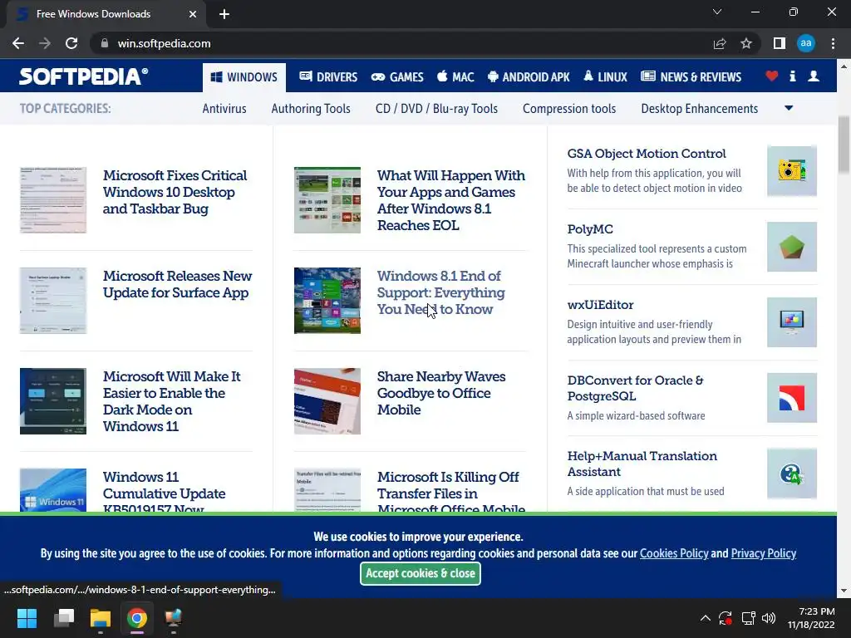The width and height of the screenshot is (851, 638).
Task: Bookmark this page with the star icon
Action: [x=746, y=43]
